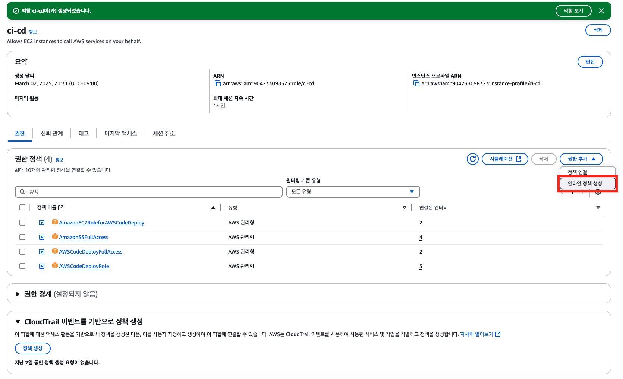Click the entity count 2 for AWSCodeDeployFullAccess
The image size is (623, 379).
[x=421, y=252]
